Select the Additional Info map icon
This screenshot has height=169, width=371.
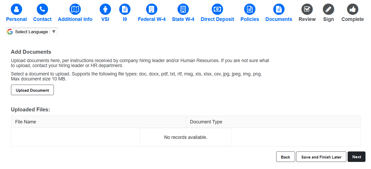[75, 9]
